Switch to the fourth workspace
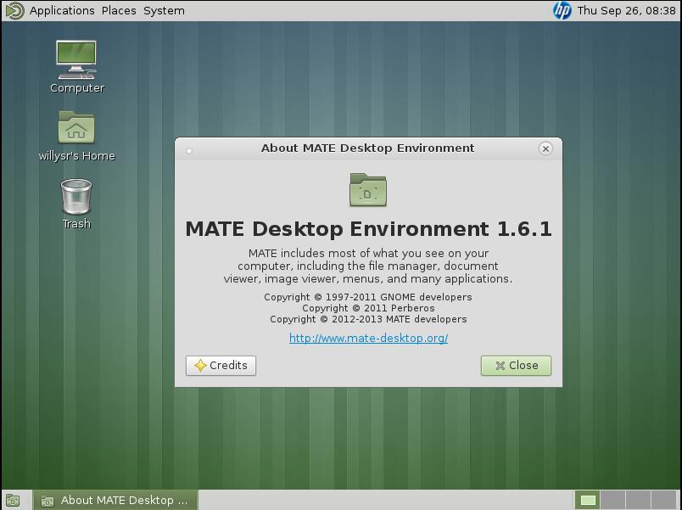Screen dimensions: 682x510 click(663, 501)
